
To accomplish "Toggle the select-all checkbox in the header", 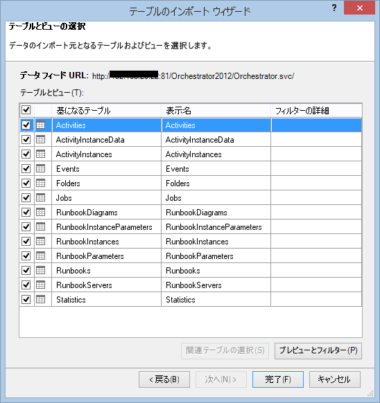I will coord(26,110).
